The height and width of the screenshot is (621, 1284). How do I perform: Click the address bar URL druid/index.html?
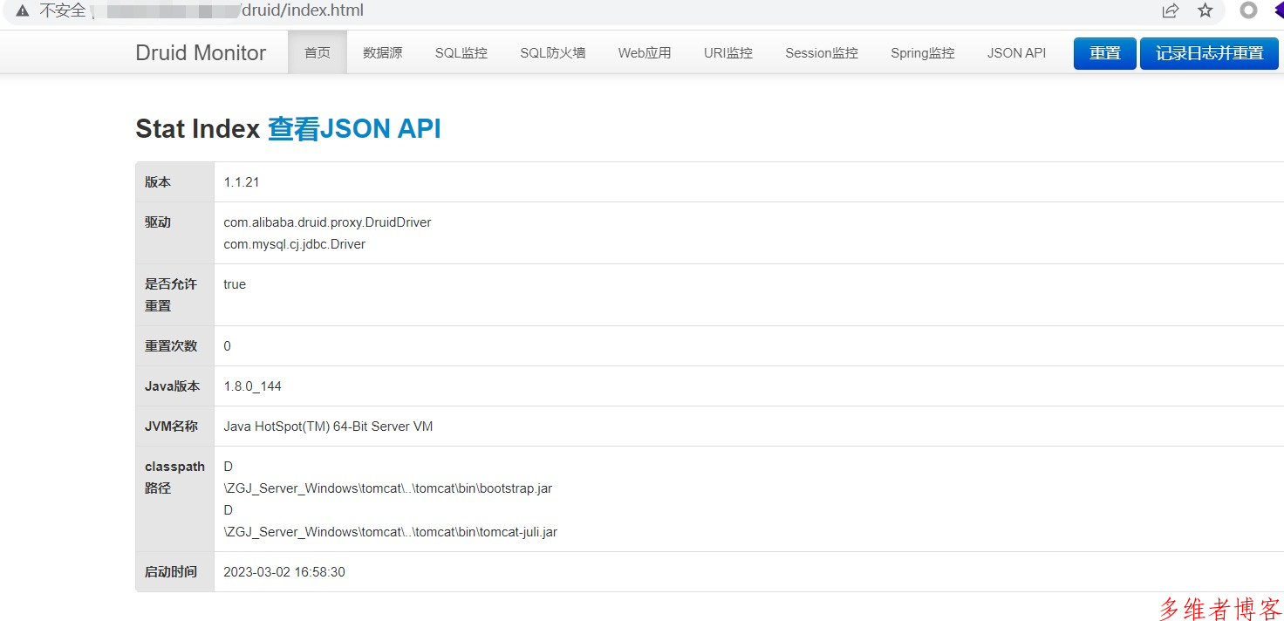[x=302, y=10]
